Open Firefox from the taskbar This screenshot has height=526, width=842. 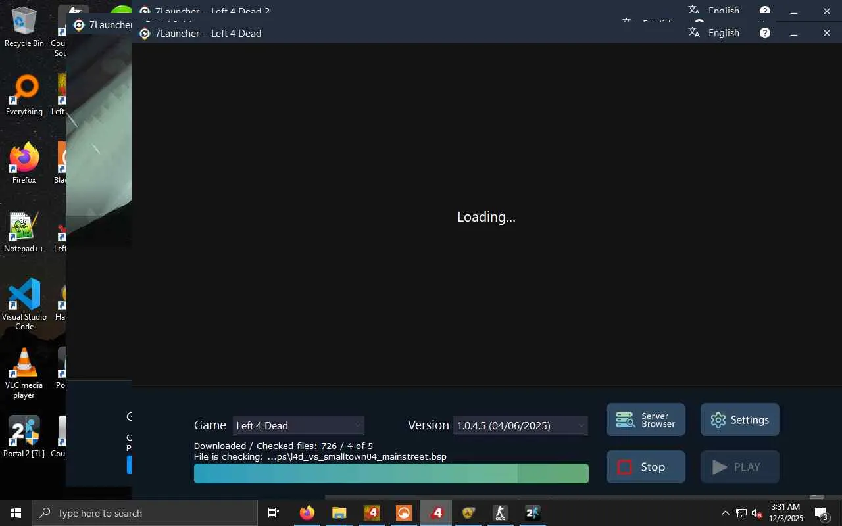[307, 513]
